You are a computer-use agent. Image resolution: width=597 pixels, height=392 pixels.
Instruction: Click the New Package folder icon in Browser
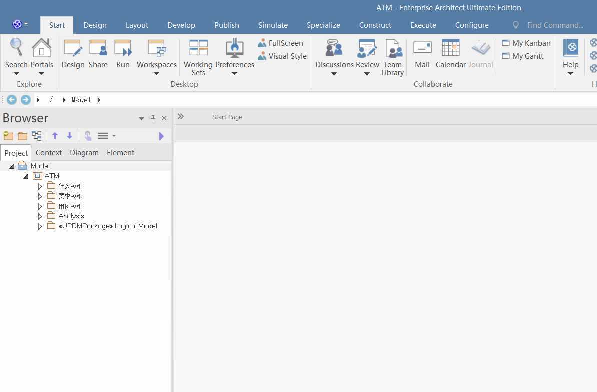[23, 136]
